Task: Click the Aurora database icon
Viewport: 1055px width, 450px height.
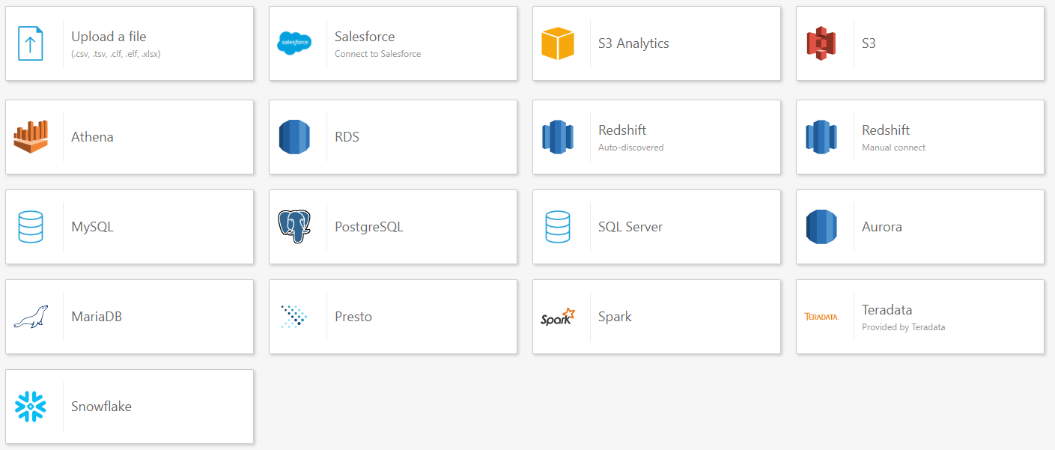Action: tap(821, 227)
